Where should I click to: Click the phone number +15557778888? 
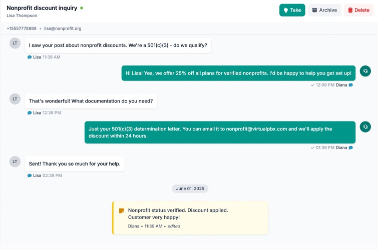(x=22, y=28)
